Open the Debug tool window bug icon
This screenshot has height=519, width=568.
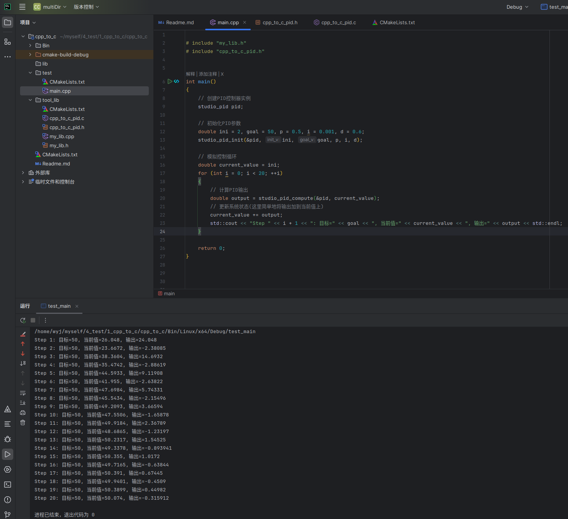(8, 439)
